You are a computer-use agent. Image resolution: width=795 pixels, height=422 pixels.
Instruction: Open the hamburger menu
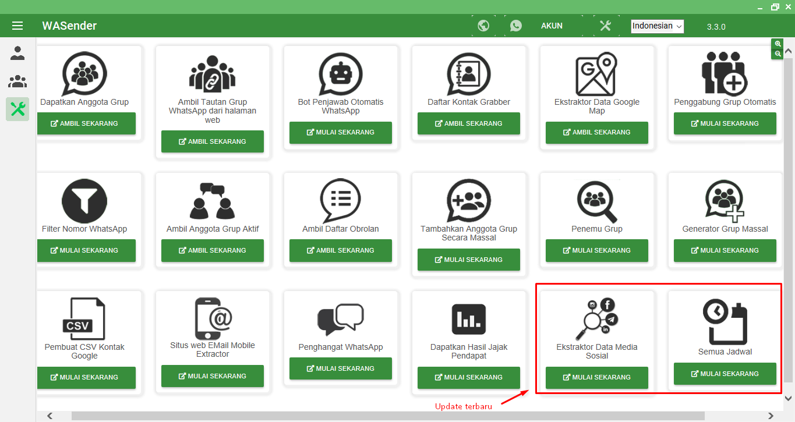click(17, 26)
